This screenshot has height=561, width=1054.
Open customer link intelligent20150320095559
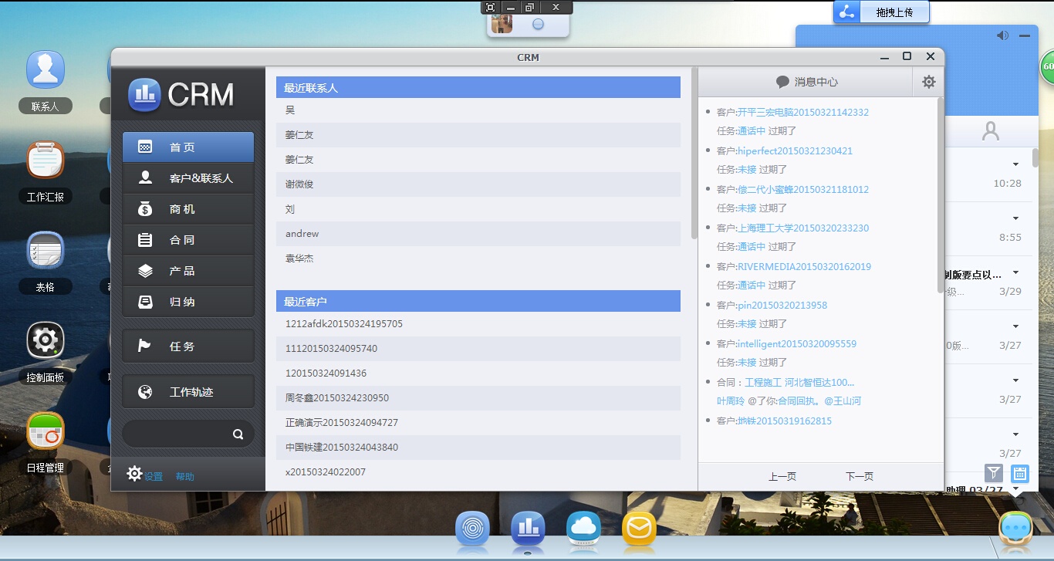tap(797, 344)
